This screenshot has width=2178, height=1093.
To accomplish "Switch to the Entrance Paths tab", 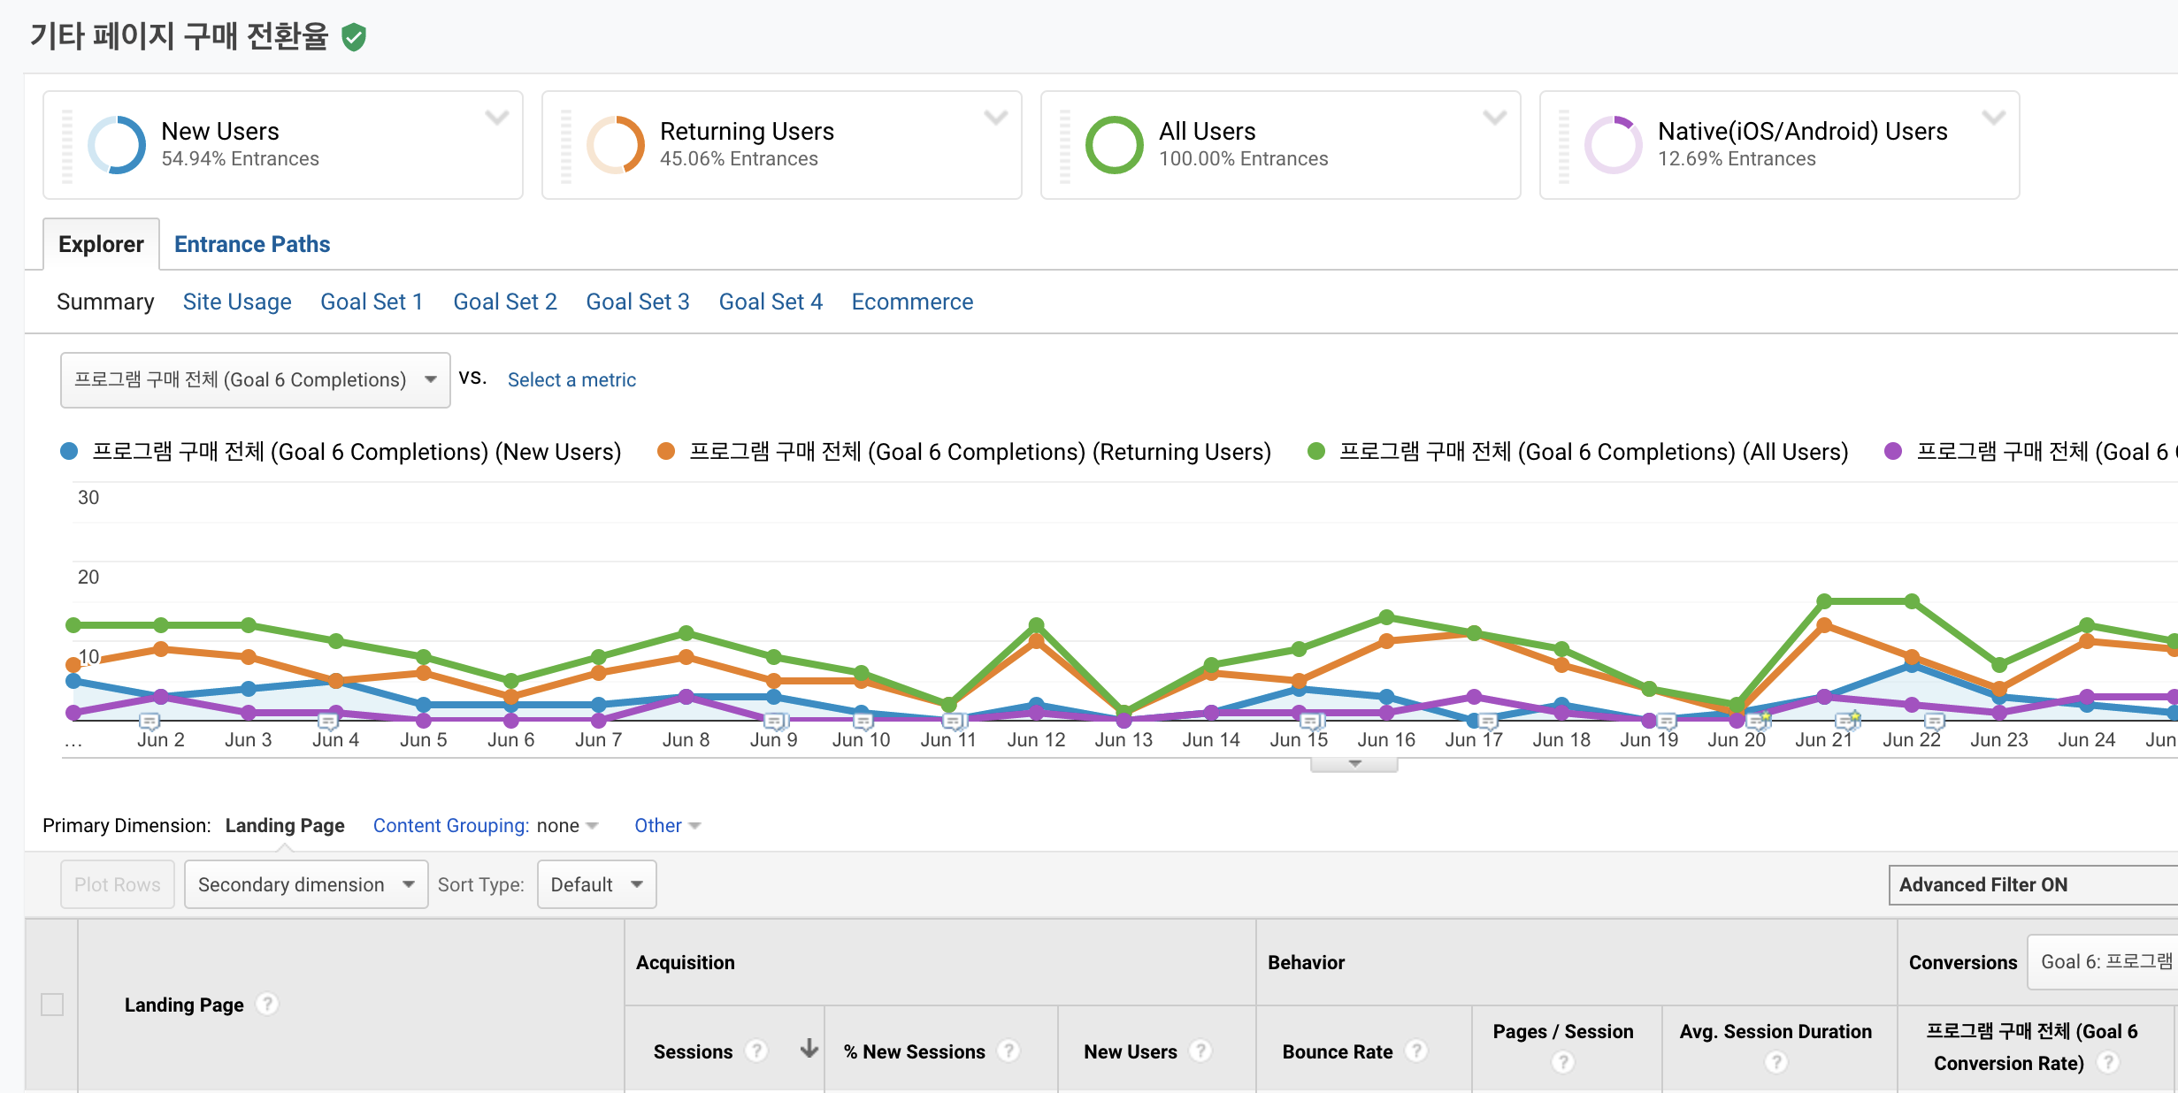I will (x=252, y=244).
